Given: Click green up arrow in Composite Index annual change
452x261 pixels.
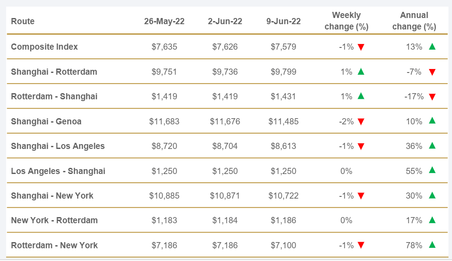Looking at the screenshot, I should (x=432, y=46).
